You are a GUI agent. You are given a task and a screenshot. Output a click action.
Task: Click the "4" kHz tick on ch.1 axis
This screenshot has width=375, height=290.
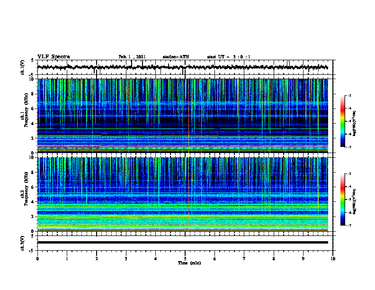click(x=33, y=124)
